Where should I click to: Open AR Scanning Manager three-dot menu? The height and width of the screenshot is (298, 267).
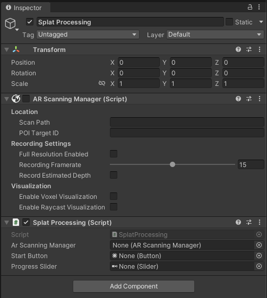pyautogui.click(x=260, y=99)
